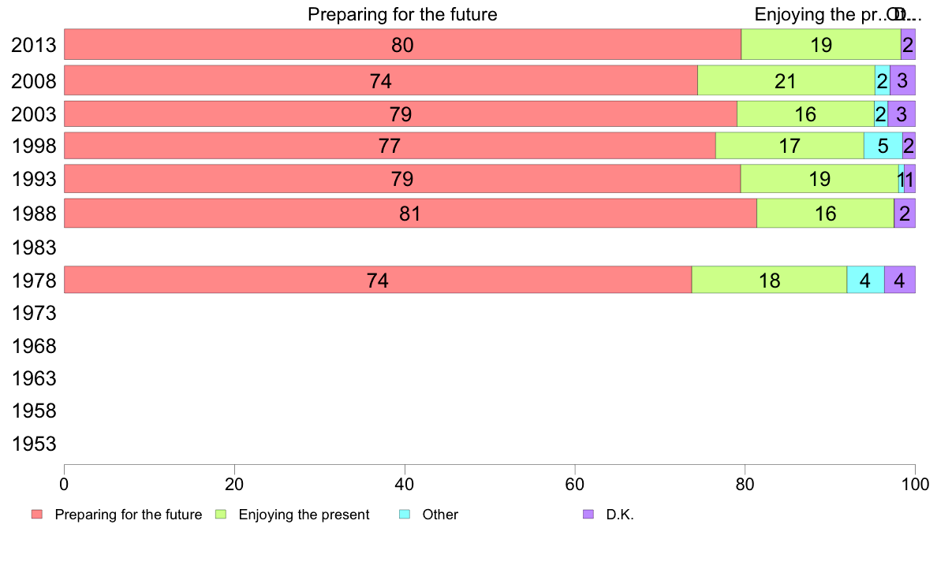Click the truncated Enjoying the pr... header

820,14
